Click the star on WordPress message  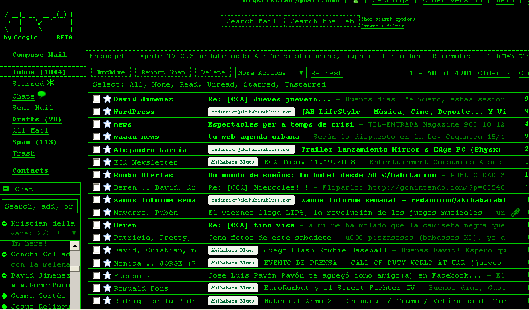click(x=107, y=112)
